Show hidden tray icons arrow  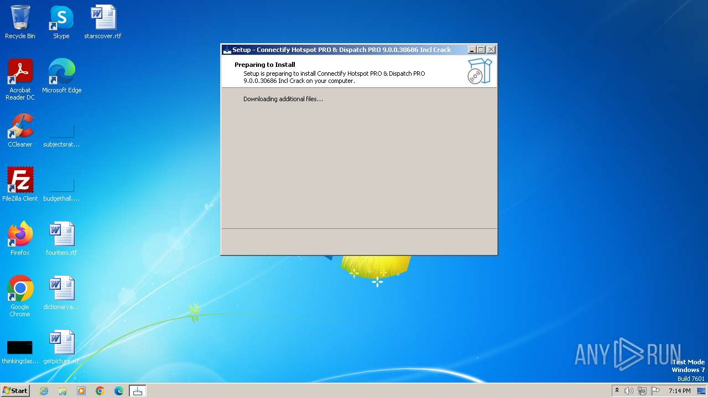(x=617, y=391)
